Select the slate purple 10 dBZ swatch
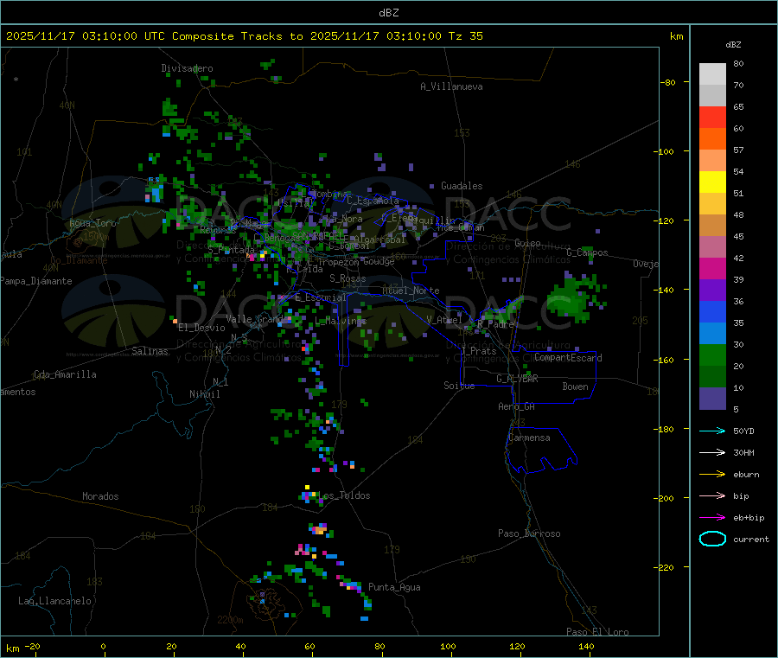Image resolution: width=778 pixels, height=658 pixels. click(x=712, y=399)
